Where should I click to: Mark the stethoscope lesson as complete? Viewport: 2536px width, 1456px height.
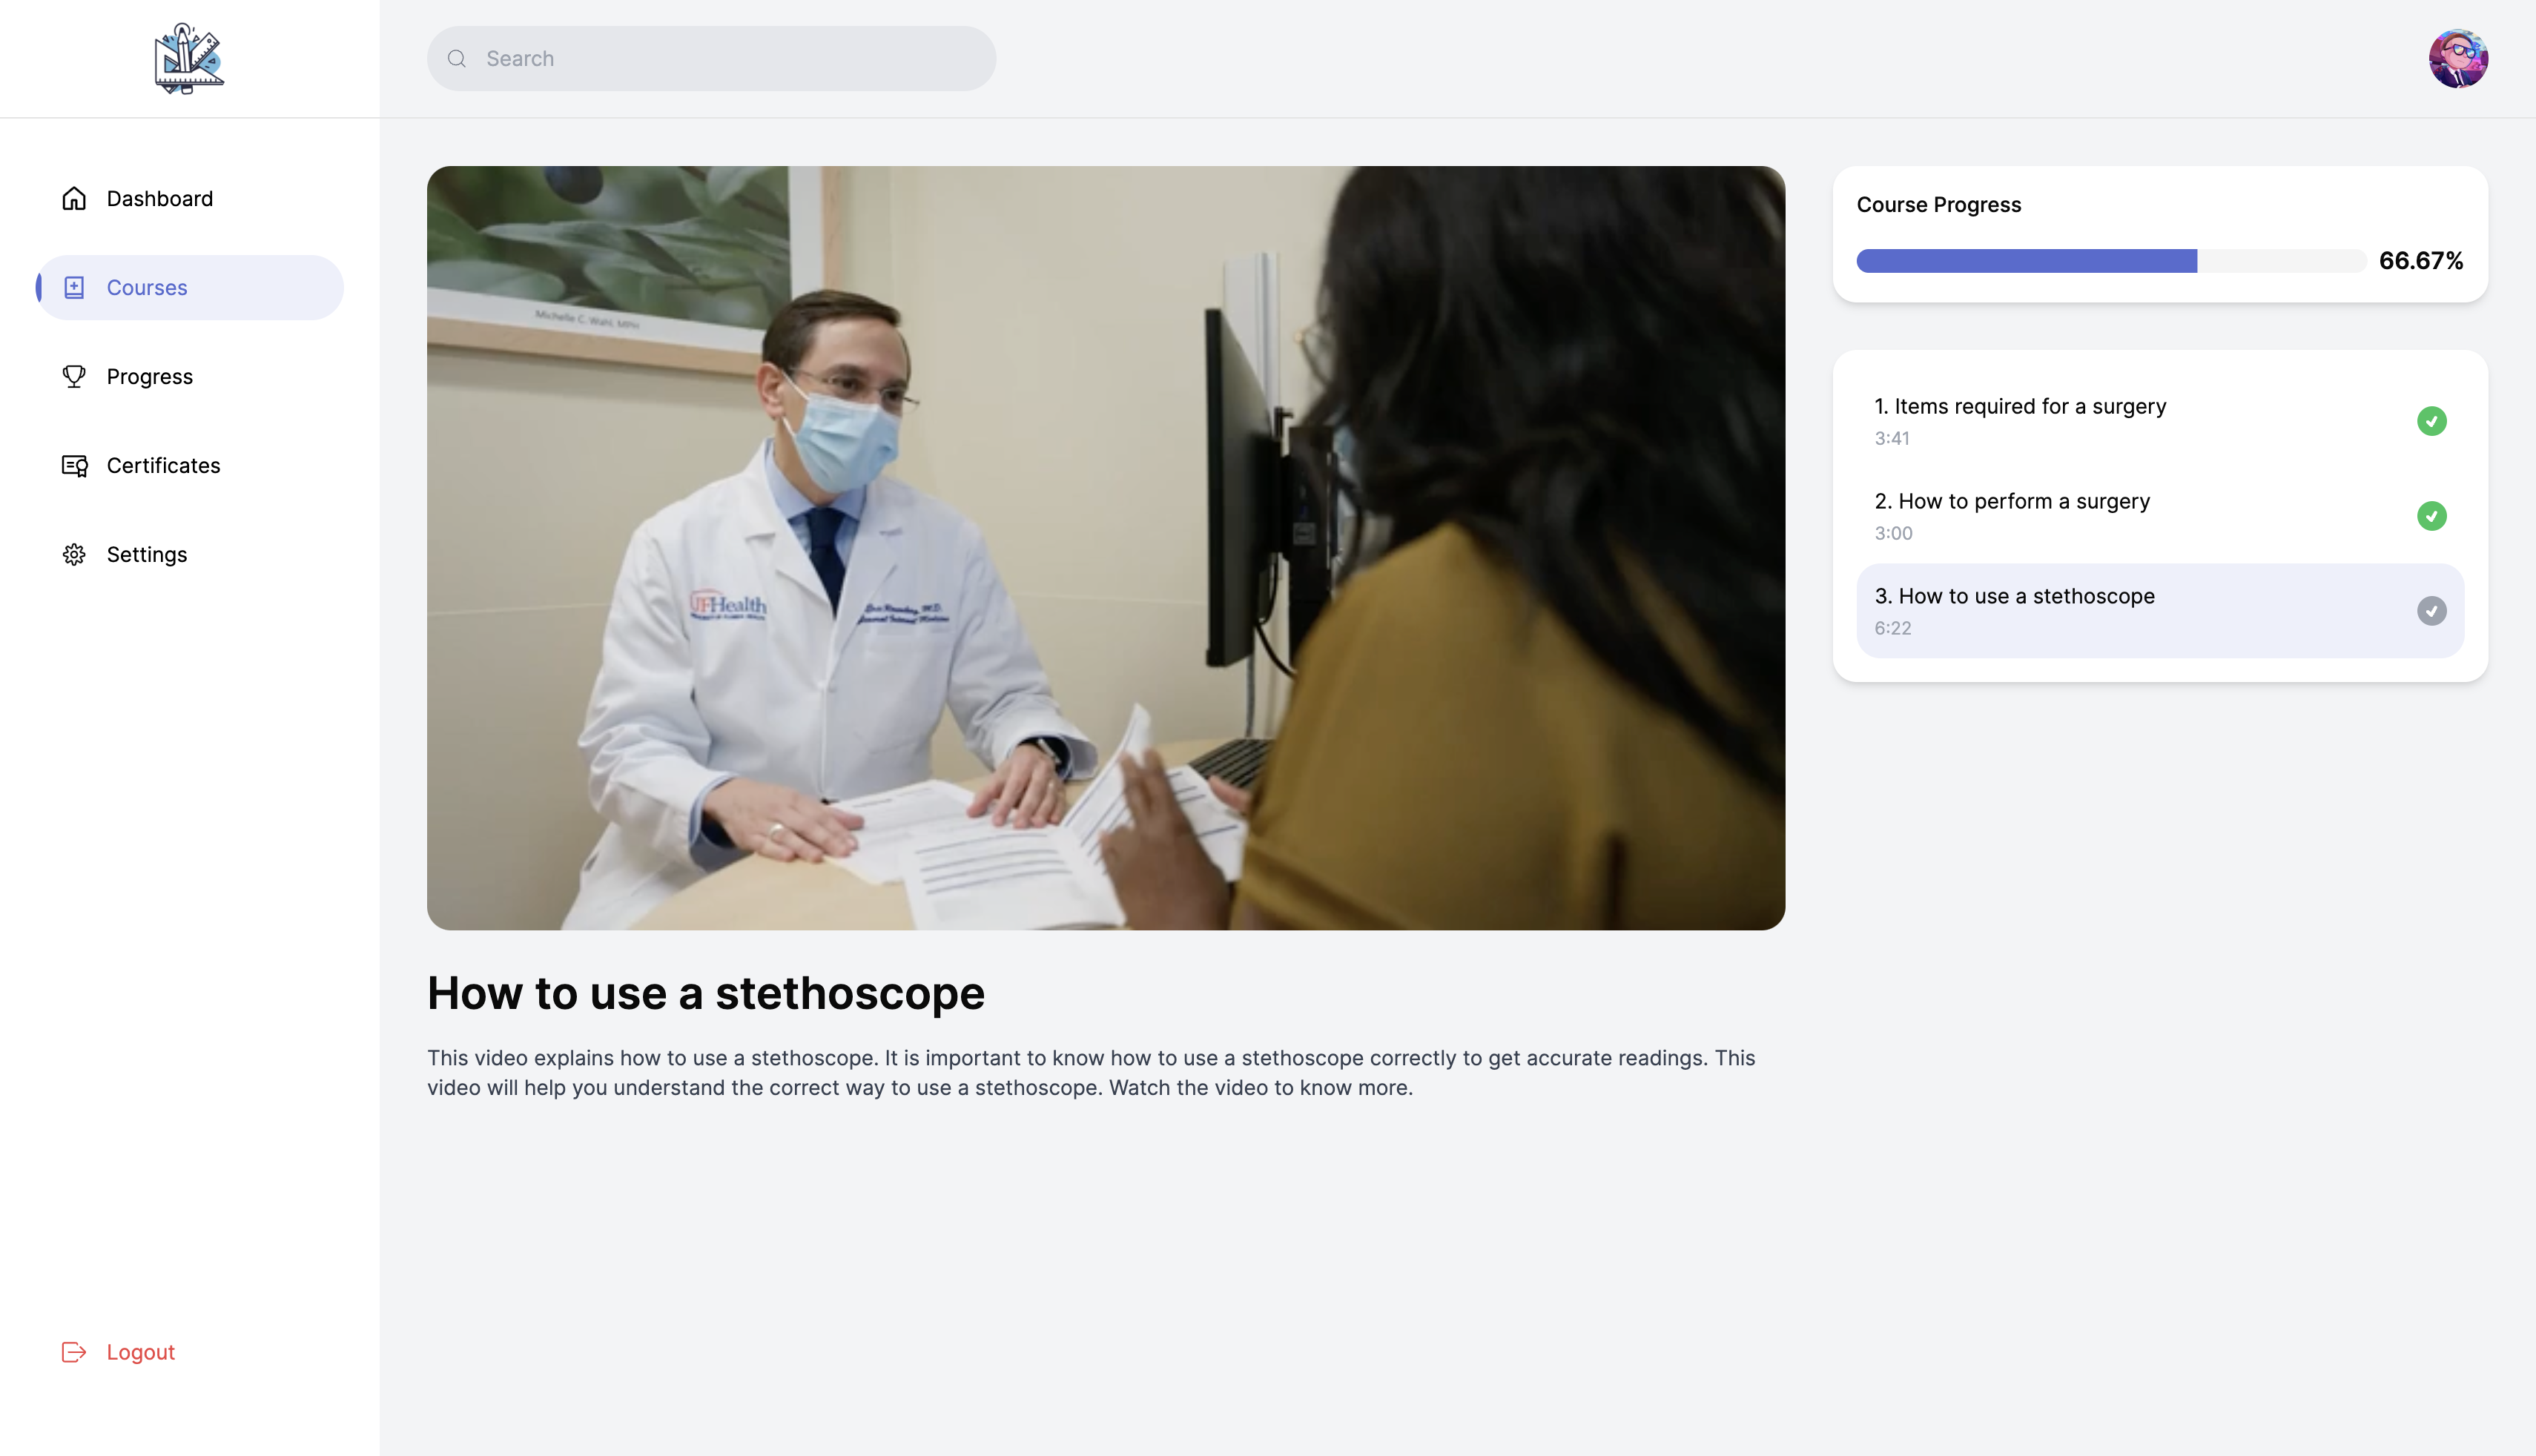pyautogui.click(x=2431, y=611)
